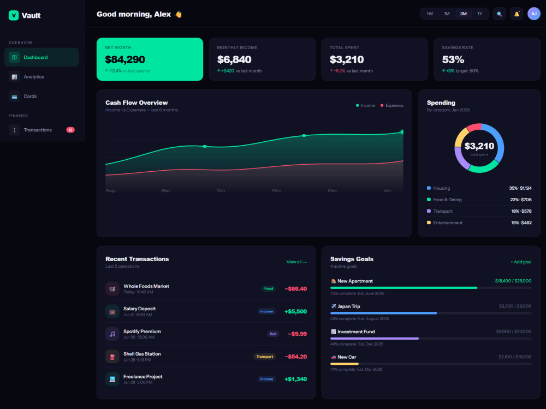
Task: Click the Dashboard grid icon
Action: click(x=14, y=57)
